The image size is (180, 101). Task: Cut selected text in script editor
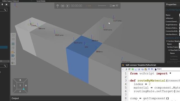click(139, 69)
